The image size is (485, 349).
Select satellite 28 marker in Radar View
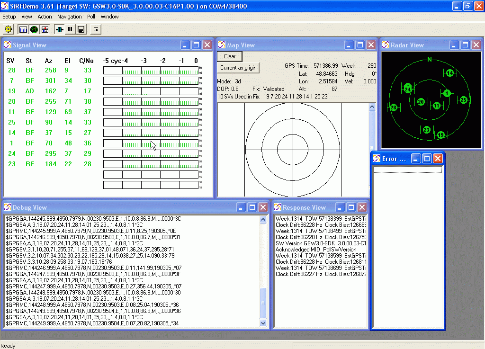coord(394,107)
